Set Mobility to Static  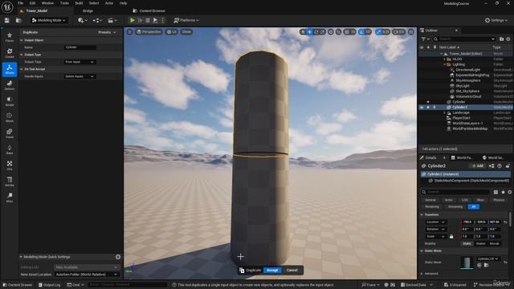click(467, 243)
